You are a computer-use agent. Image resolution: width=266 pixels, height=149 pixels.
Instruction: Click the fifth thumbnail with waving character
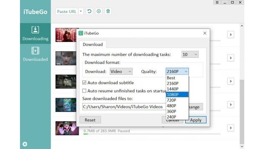click(x=67, y=128)
